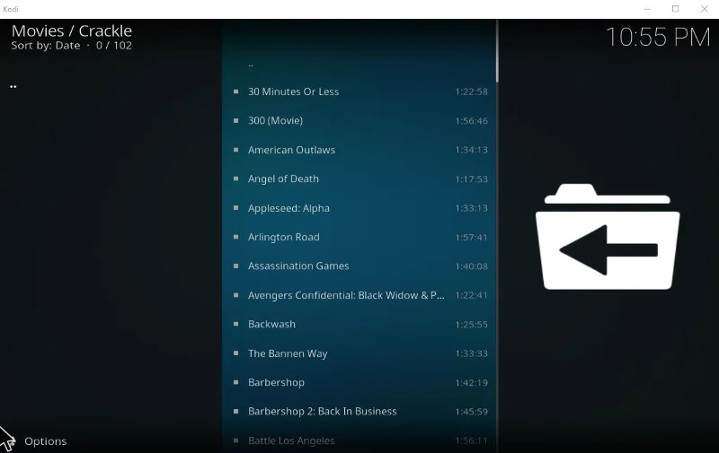Open Appleseed: Alpha
This screenshot has width=719, height=453.
[359, 208]
